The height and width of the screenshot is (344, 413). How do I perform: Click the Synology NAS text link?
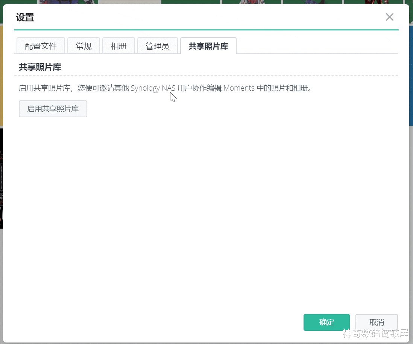pos(153,88)
